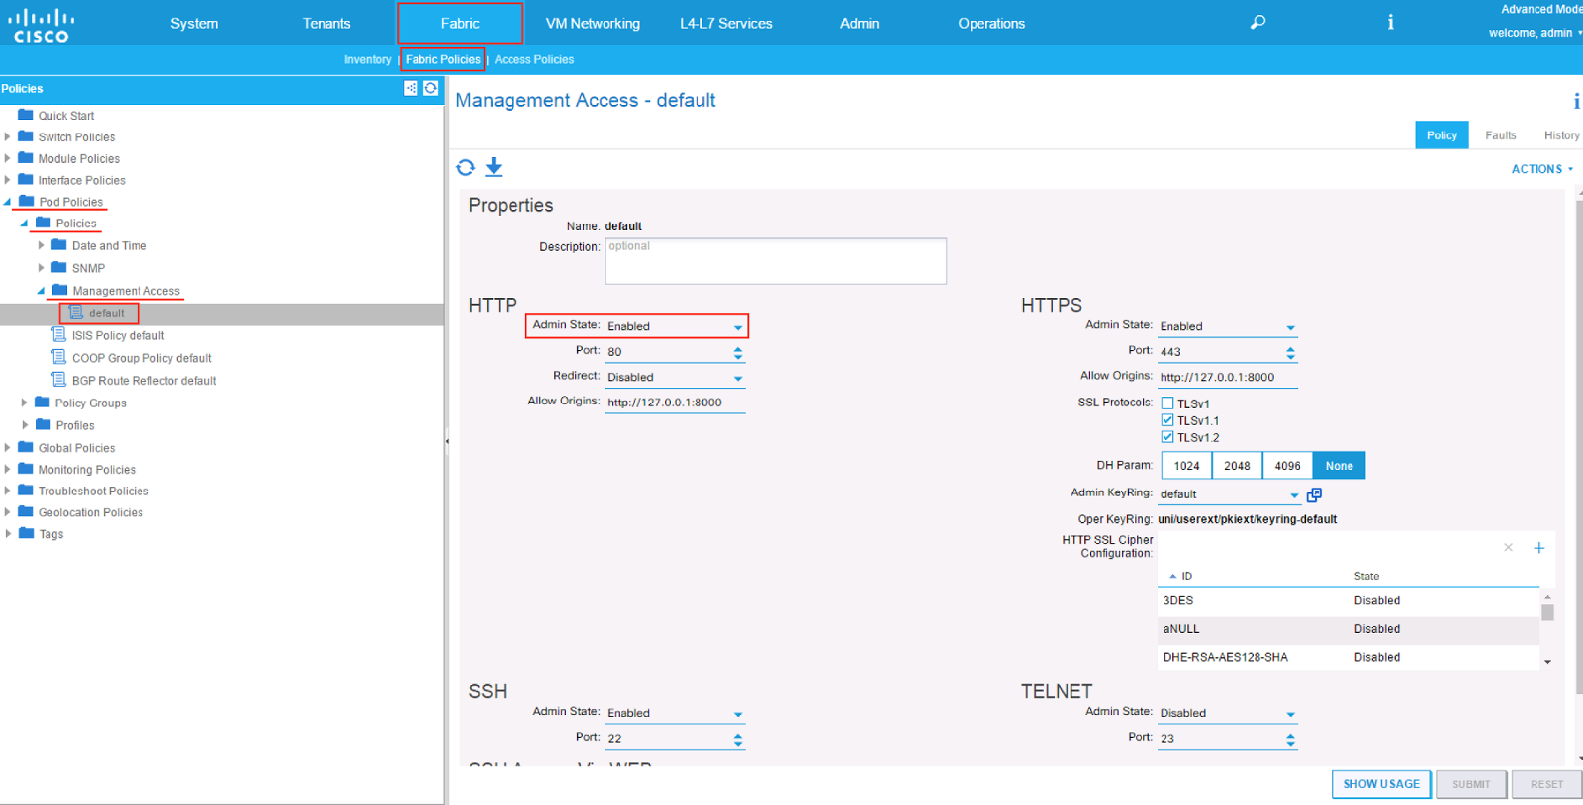This screenshot has height=805, width=1583.
Task: Expand the Global Policies tree node
Action: [8, 447]
